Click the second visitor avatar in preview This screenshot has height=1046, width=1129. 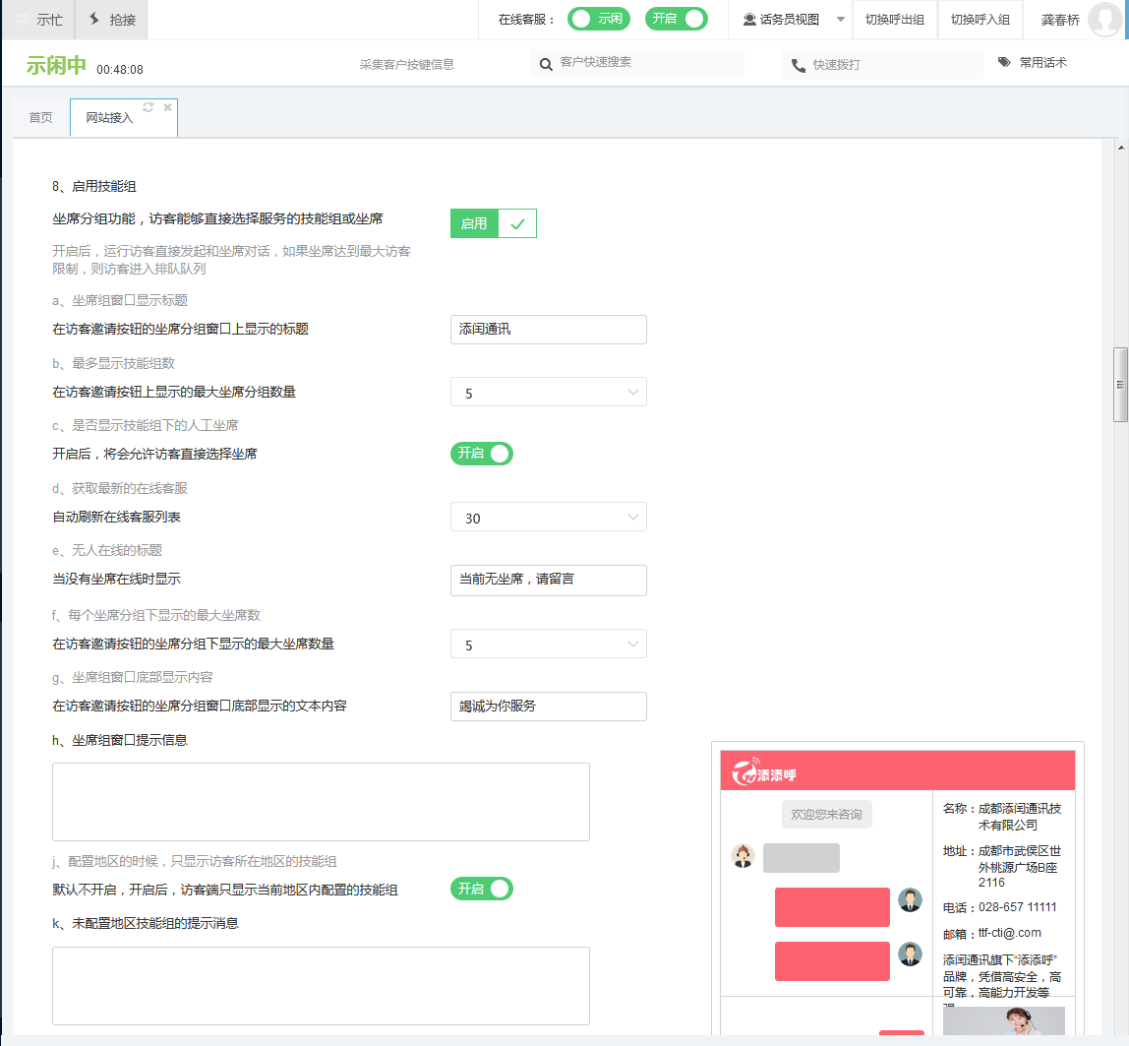click(x=910, y=954)
